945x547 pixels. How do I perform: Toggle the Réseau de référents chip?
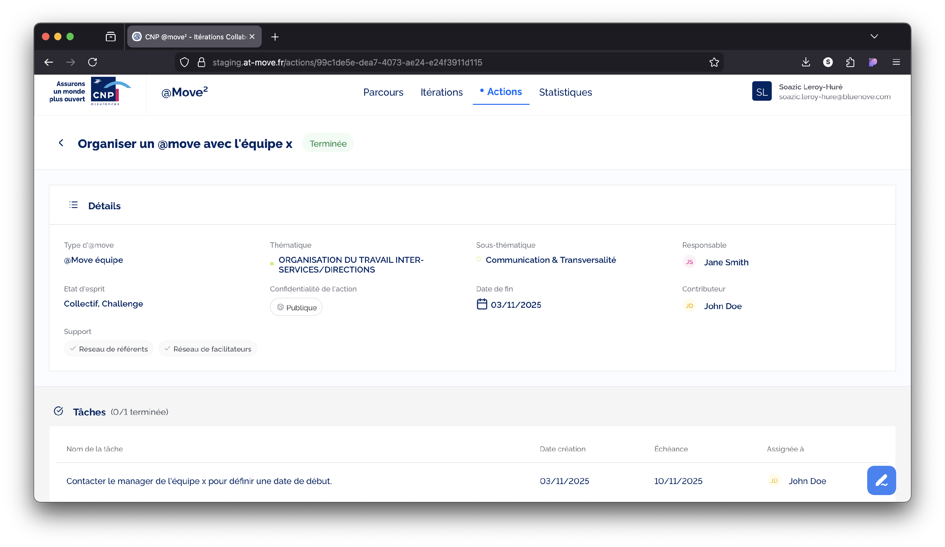tap(109, 349)
